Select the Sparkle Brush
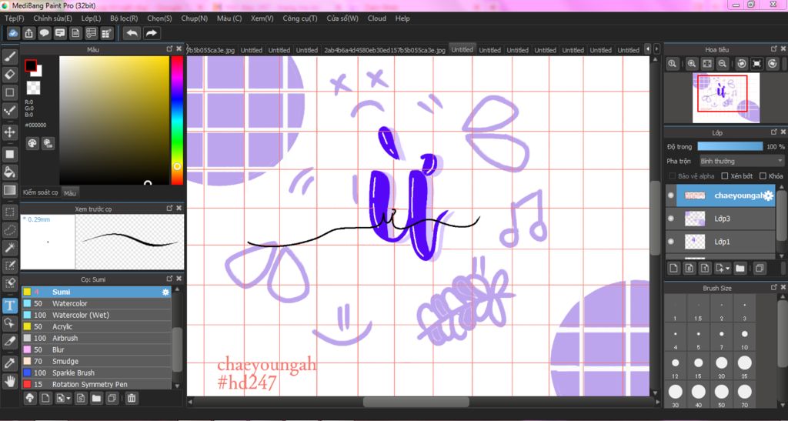This screenshot has width=788, height=421. tap(96, 373)
